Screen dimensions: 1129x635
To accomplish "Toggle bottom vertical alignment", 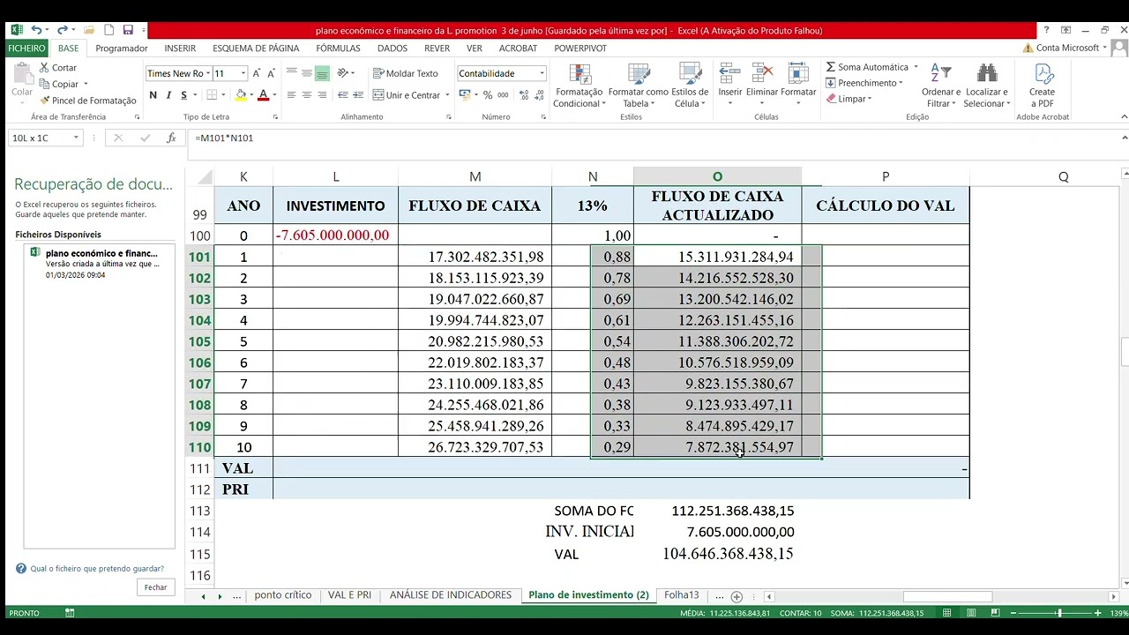I will pyautogui.click(x=322, y=73).
